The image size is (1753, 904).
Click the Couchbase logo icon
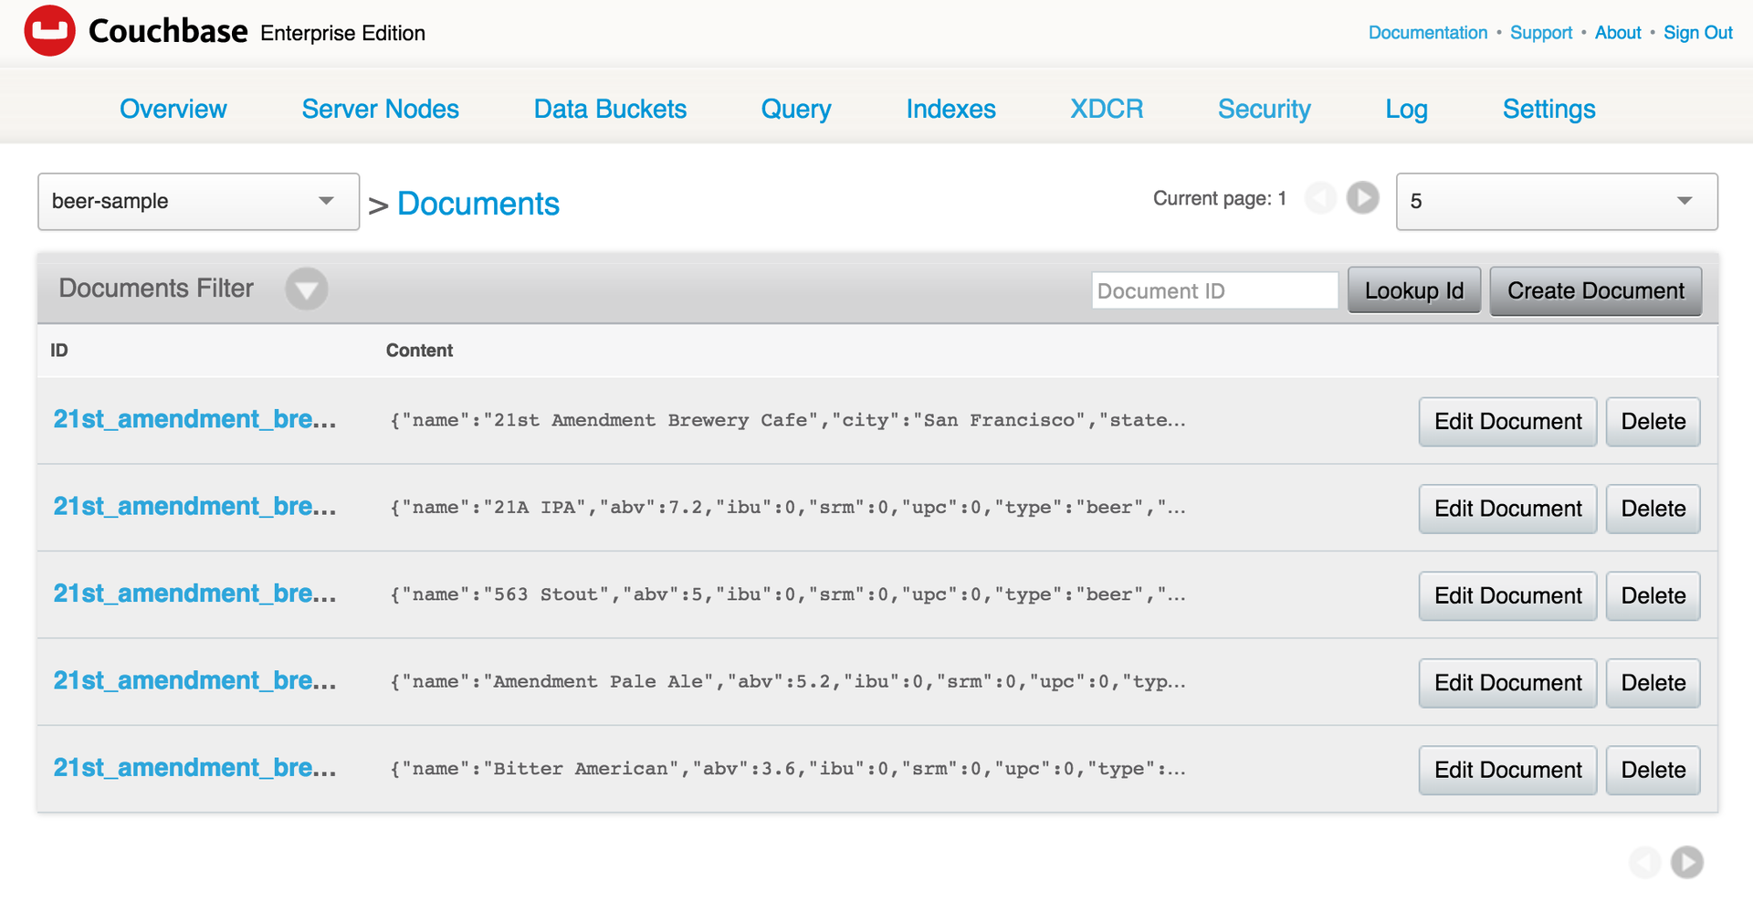(50, 31)
